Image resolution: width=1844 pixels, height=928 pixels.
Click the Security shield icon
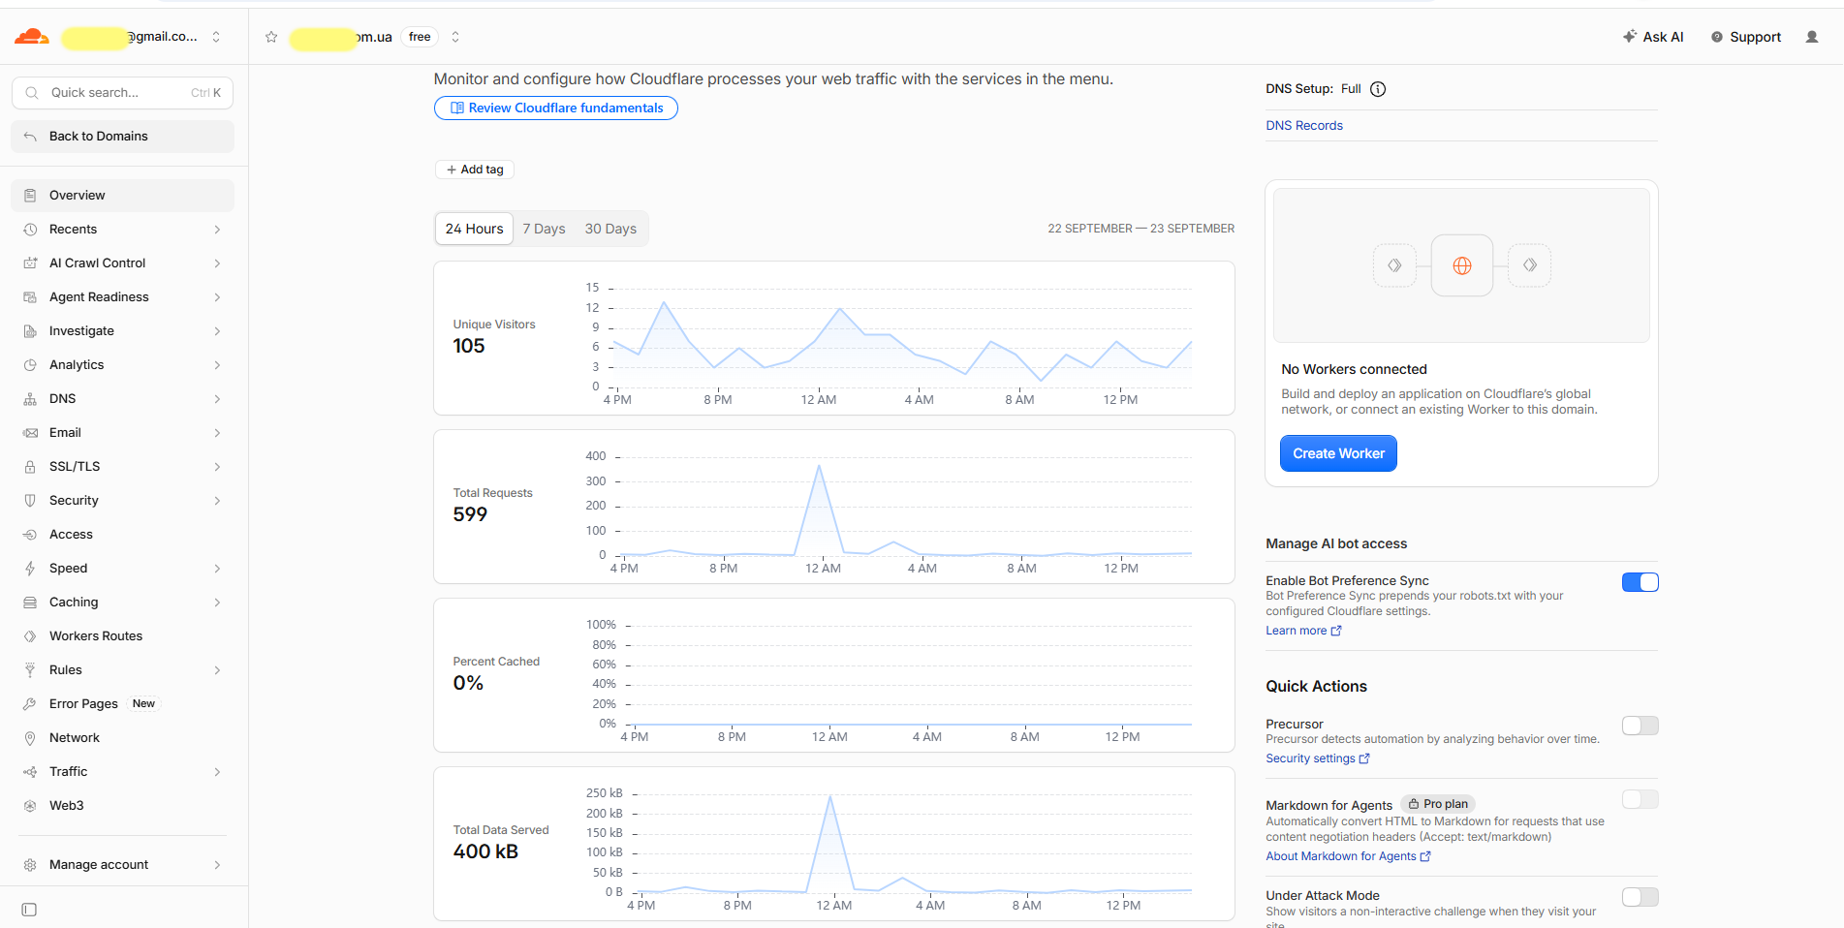click(x=30, y=501)
